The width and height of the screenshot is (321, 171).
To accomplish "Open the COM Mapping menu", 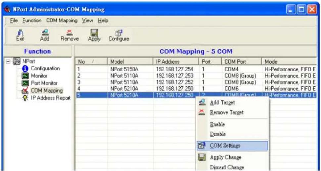I will click(62, 21).
